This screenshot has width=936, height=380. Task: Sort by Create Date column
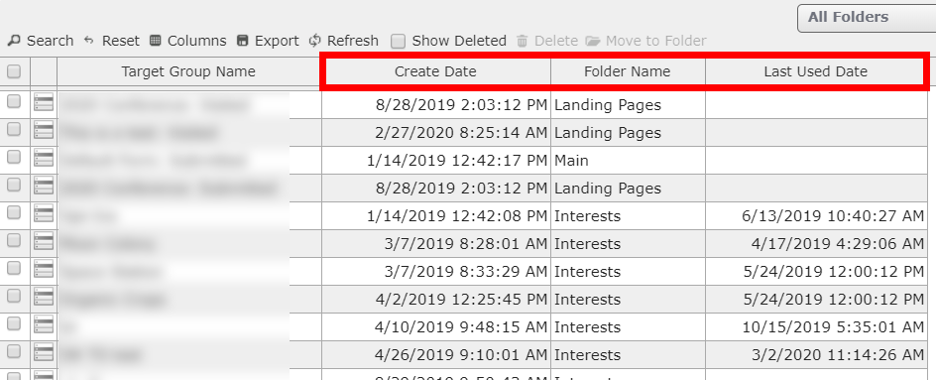(x=435, y=71)
